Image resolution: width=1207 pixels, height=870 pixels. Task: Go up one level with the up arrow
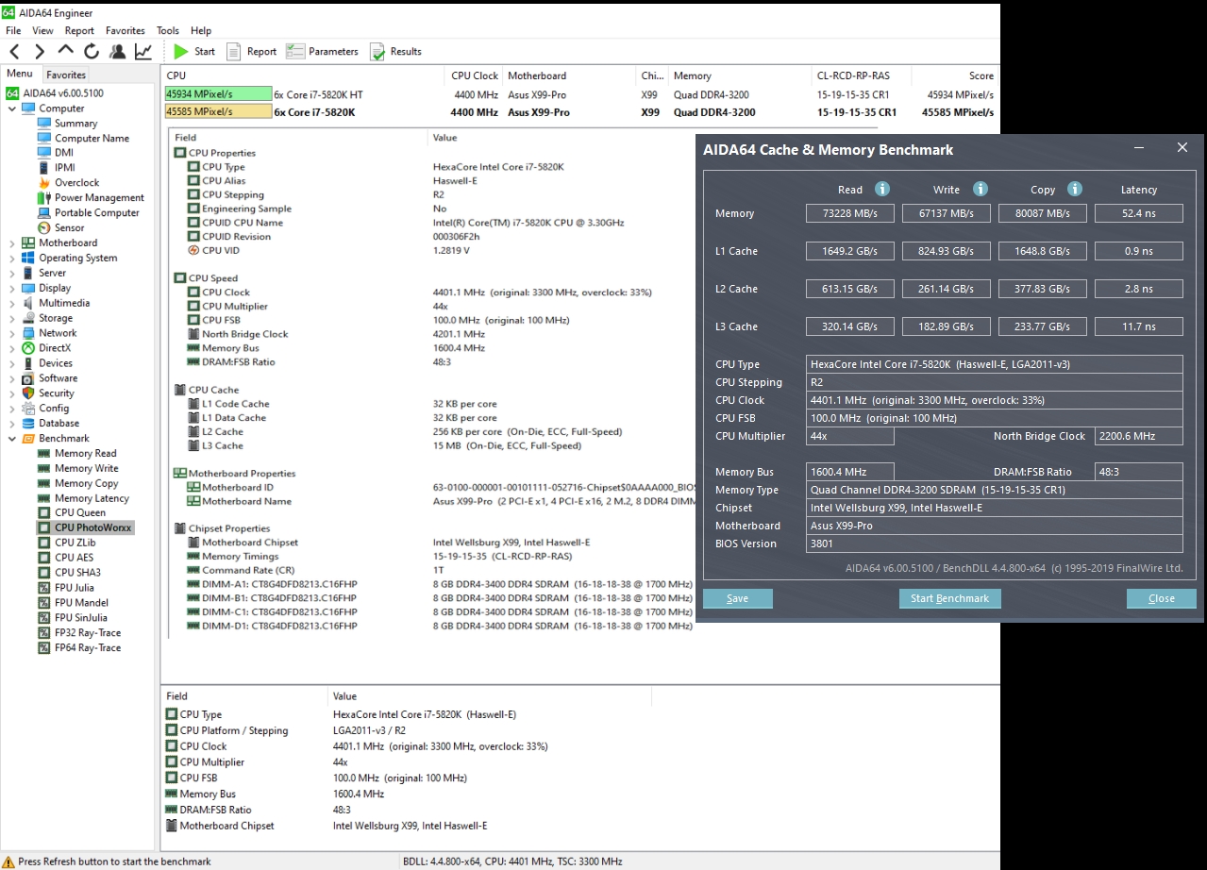coord(65,51)
